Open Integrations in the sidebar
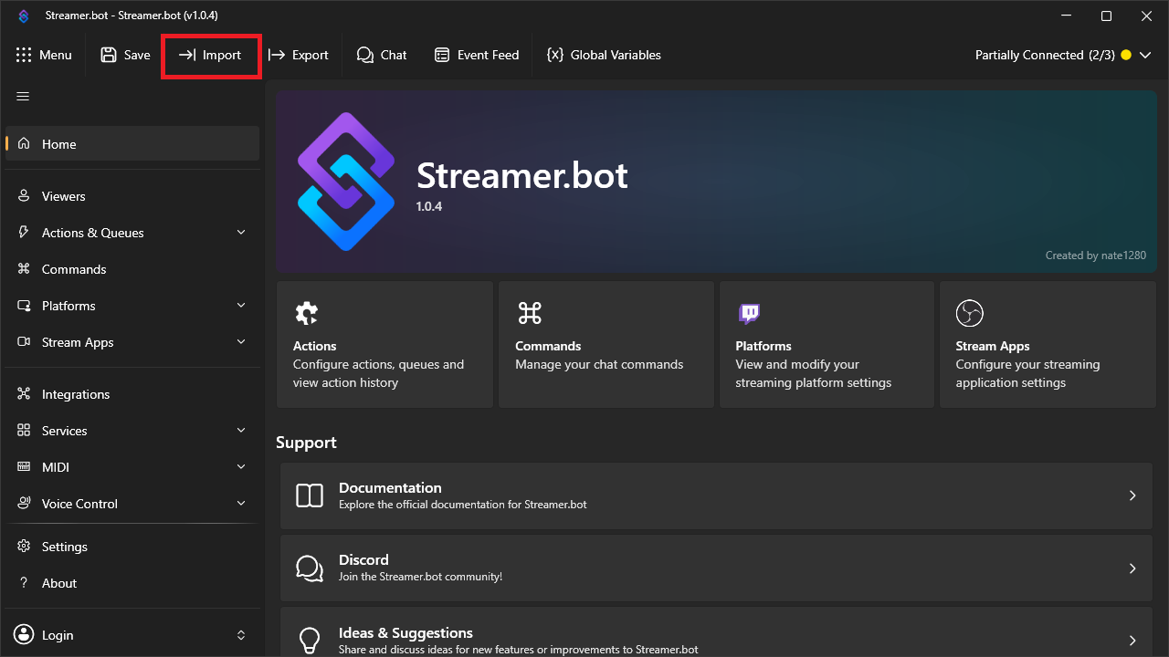Image resolution: width=1169 pixels, height=657 pixels. [132, 394]
